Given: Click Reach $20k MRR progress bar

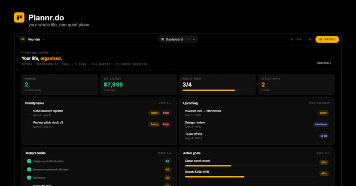Looking at the screenshot, I should click(251, 177).
